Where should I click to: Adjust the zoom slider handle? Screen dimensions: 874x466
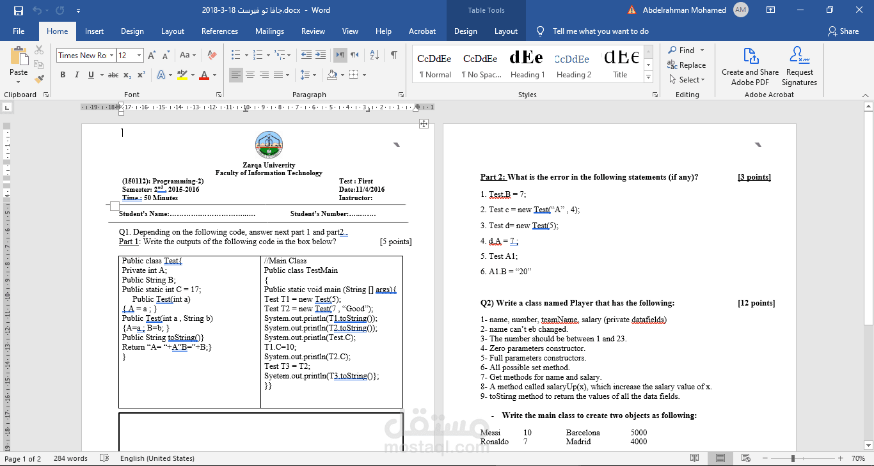[793, 458]
